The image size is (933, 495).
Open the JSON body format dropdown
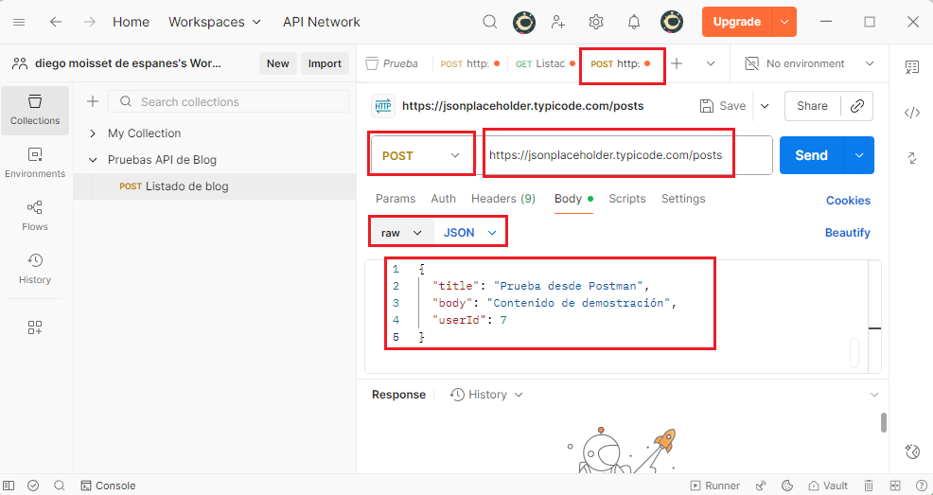point(470,232)
